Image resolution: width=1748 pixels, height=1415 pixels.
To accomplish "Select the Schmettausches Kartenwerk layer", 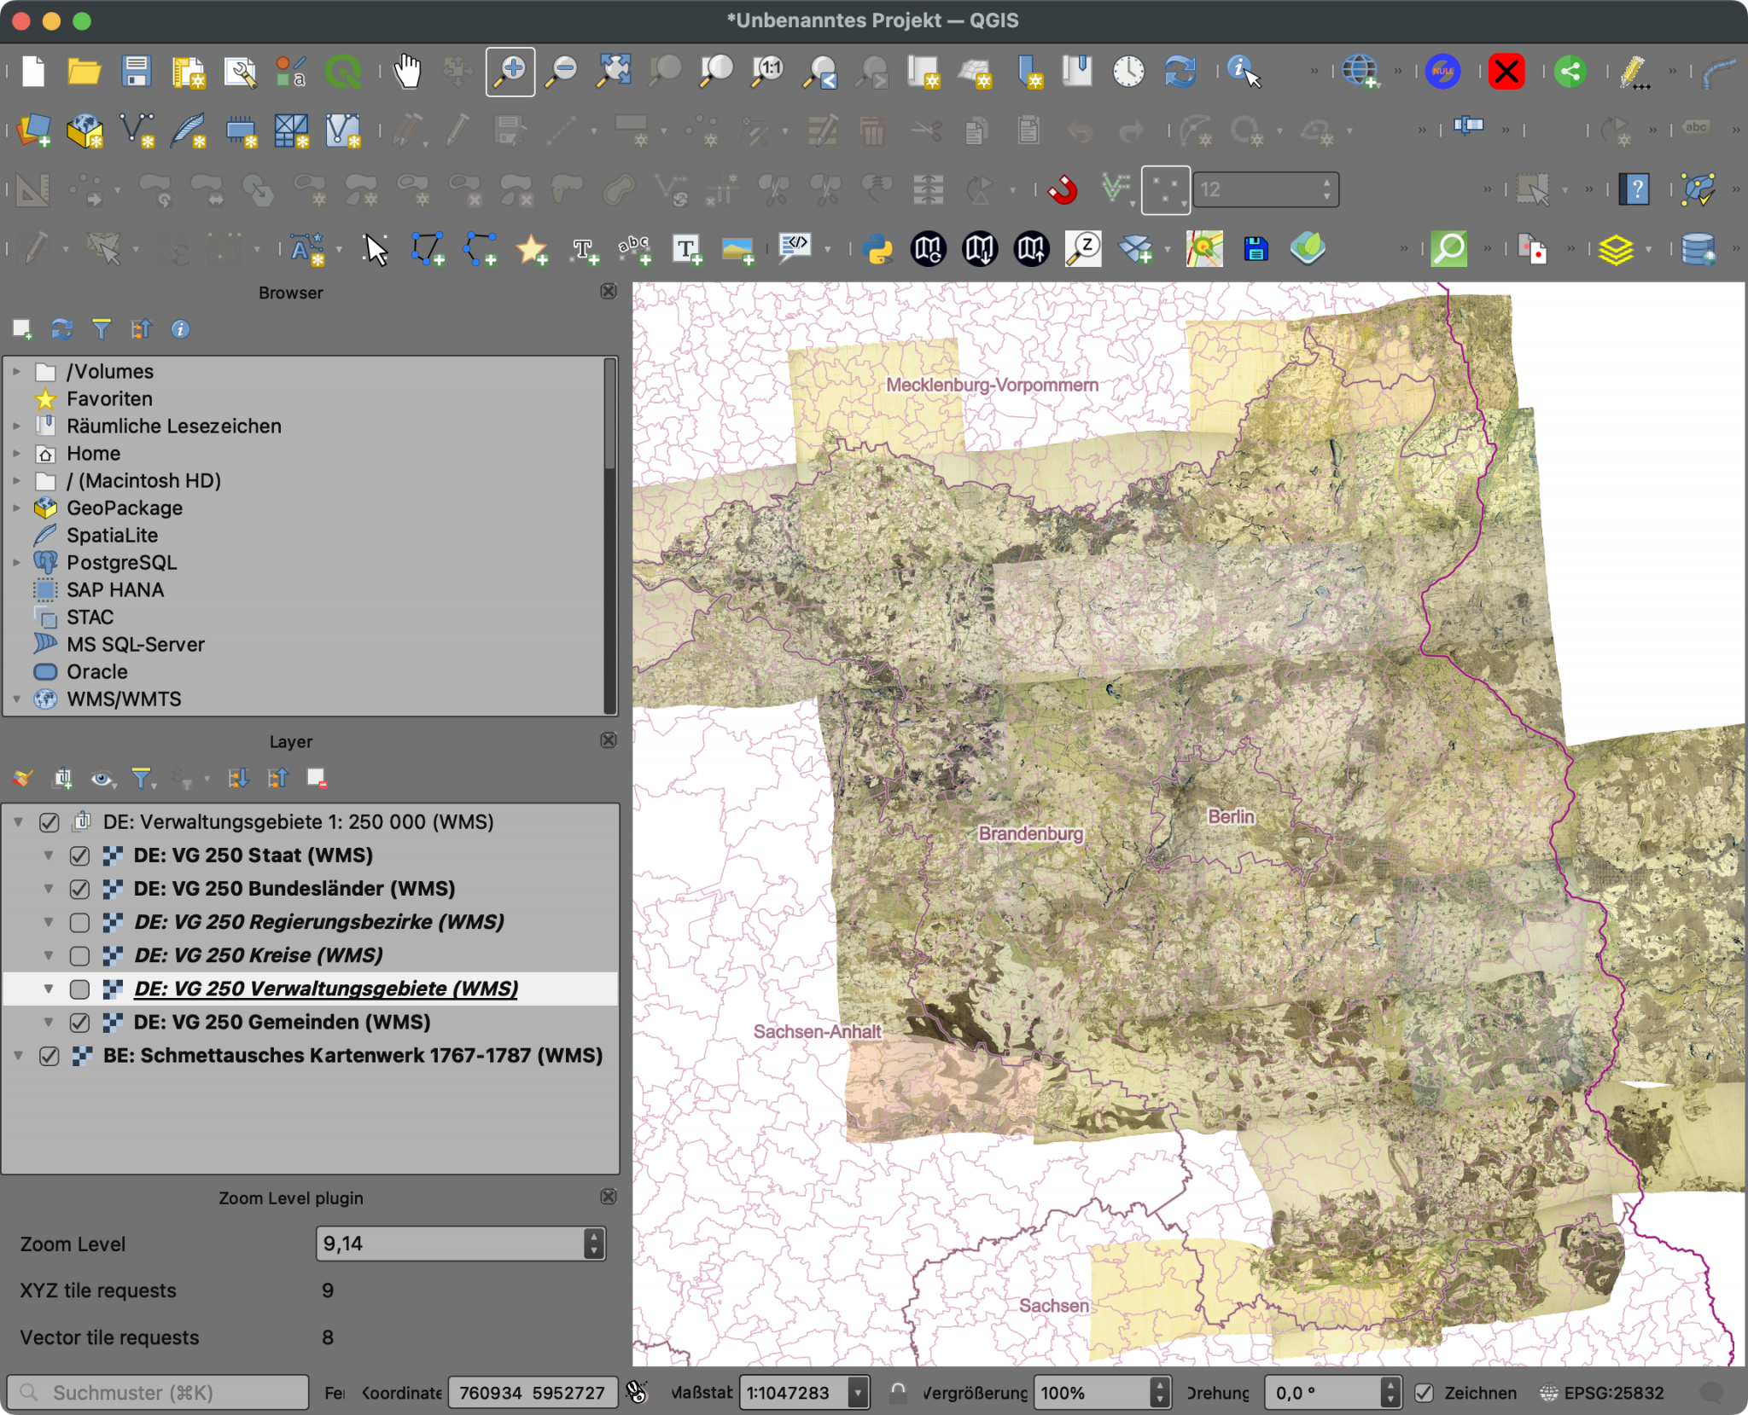I will 353,1056.
